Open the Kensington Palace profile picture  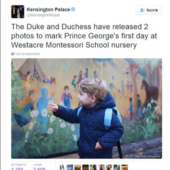click(18, 11)
